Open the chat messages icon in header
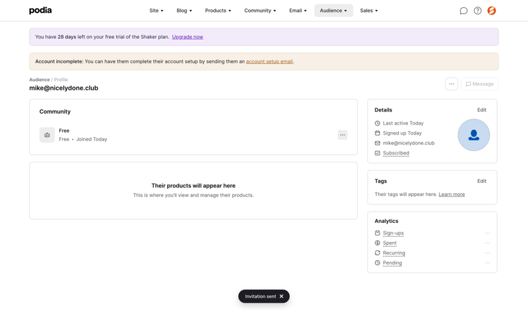 click(463, 11)
